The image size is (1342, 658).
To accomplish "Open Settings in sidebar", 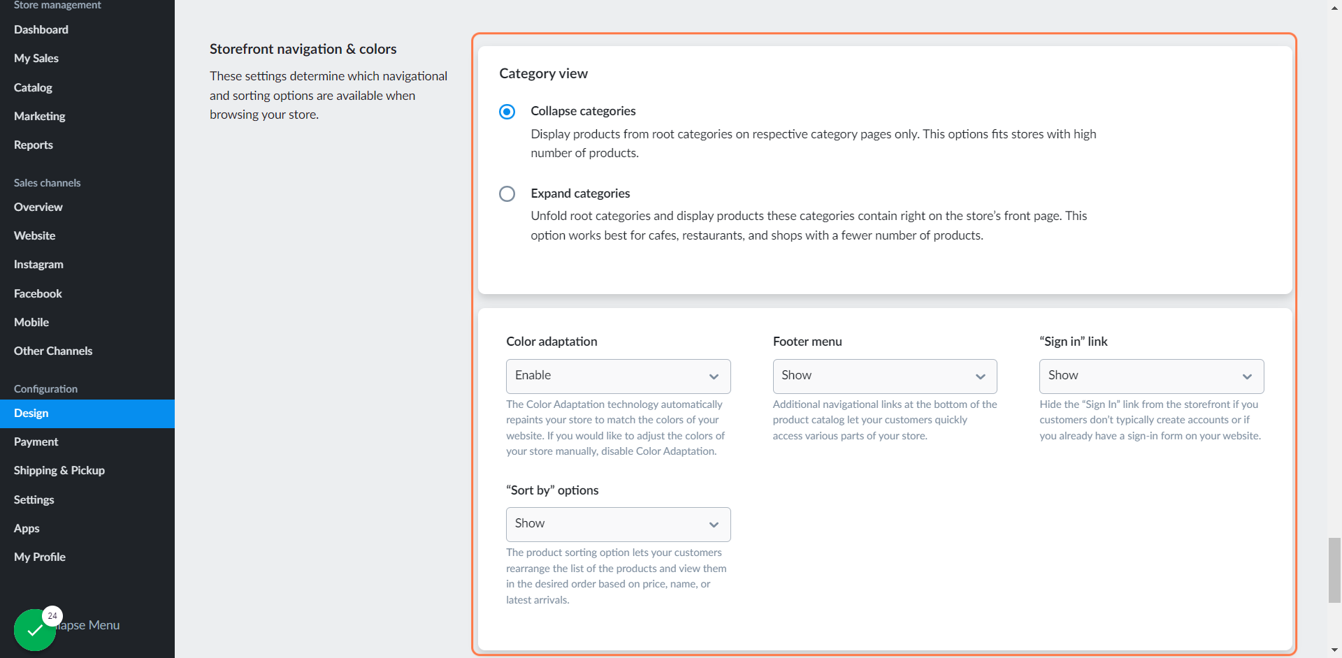I will [x=34, y=499].
